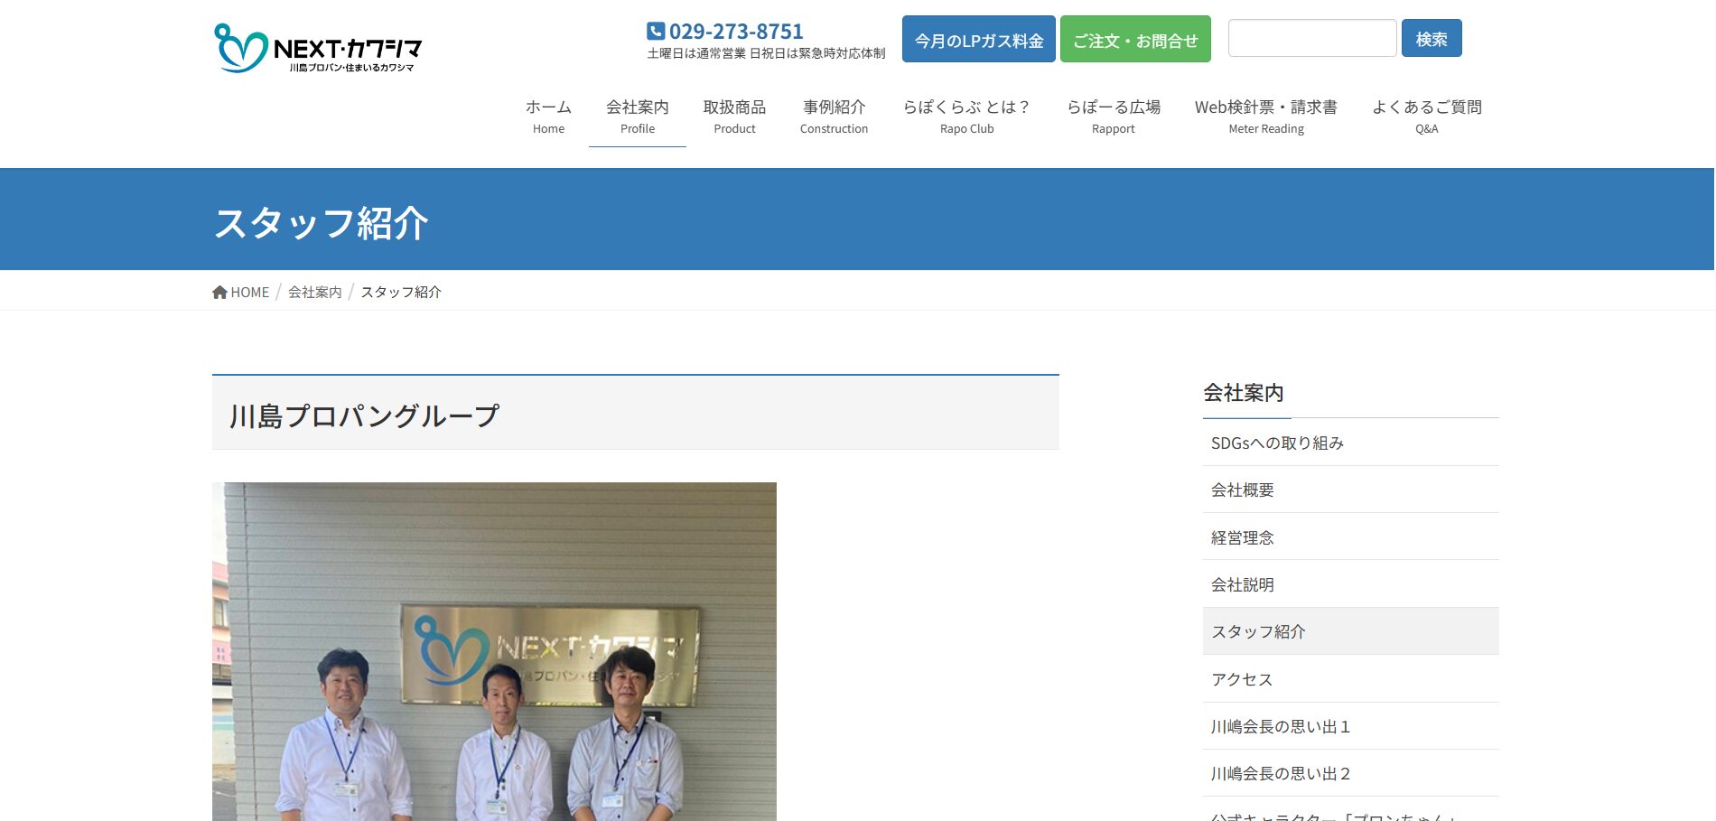The width and height of the screenshot is (1716, 821).
Task: Go to 取扱商品 Product menu
Action: coord(734,117)
